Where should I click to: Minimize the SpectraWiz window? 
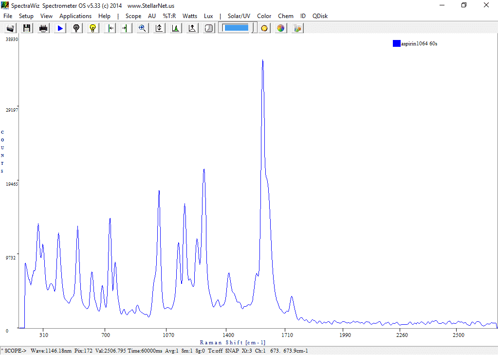click(443, 5)
